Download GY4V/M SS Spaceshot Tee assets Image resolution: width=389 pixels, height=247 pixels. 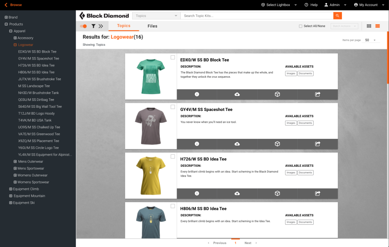tap(237, 144)
